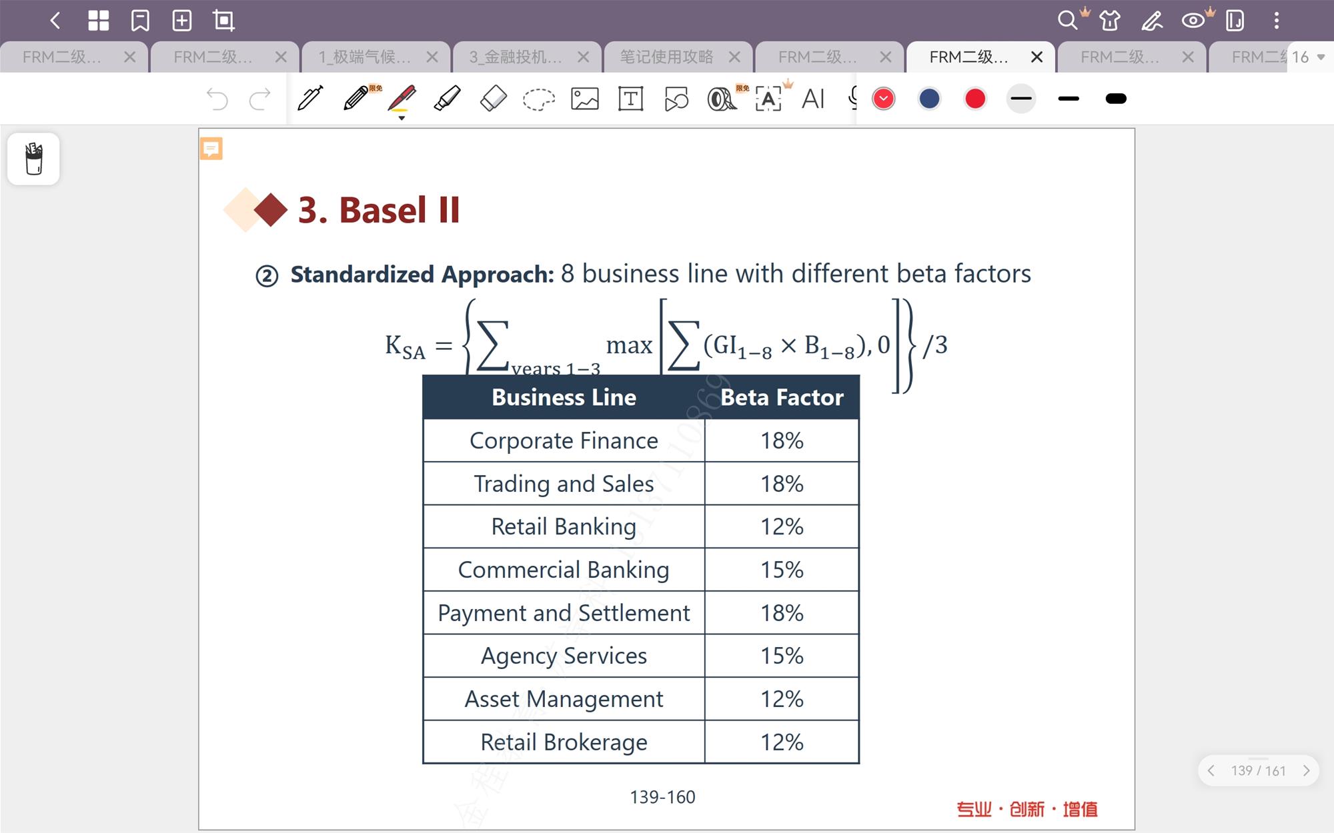Open the thumbnail grid view
Screen dimensions: 1334x833
tap(98, 21)
